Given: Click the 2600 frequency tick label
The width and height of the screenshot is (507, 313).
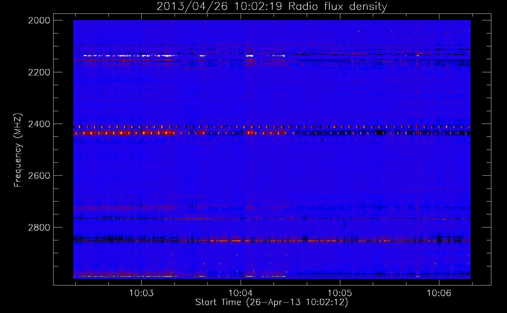Looking at the screenshot, I should pyautogui.click(x=39, y=176).
